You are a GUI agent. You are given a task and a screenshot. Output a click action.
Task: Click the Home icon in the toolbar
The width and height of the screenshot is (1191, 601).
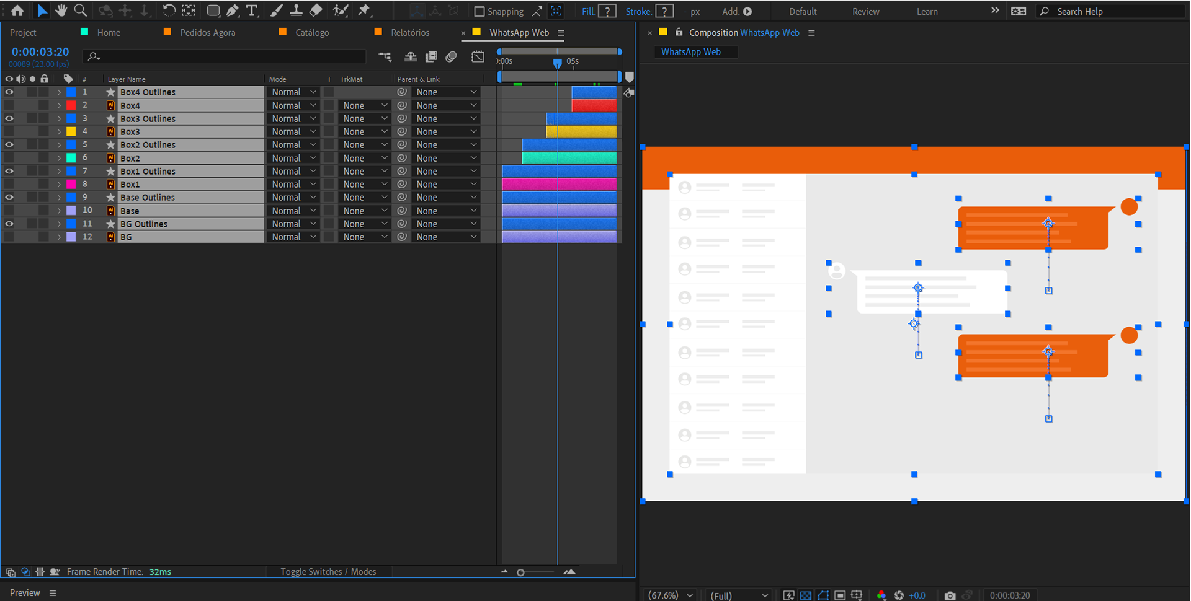[17, 11]
